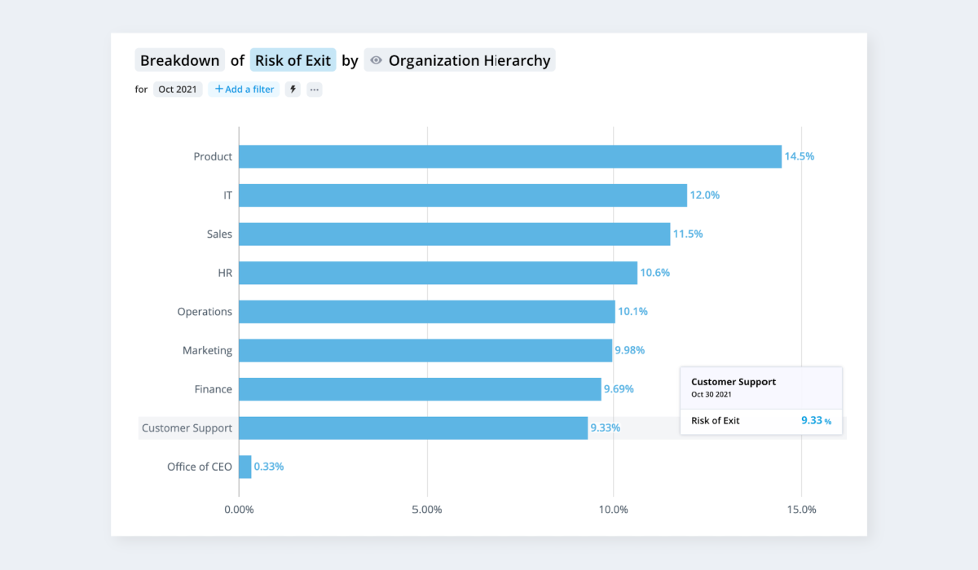Click the 0.33% value label
The width and height of the screenshot is (978, 570).
point(269,467)
